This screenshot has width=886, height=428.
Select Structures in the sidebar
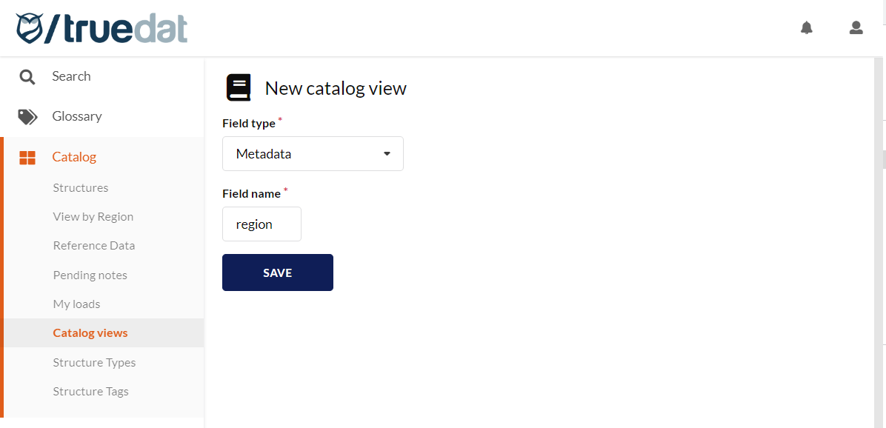tap(80, 187)
